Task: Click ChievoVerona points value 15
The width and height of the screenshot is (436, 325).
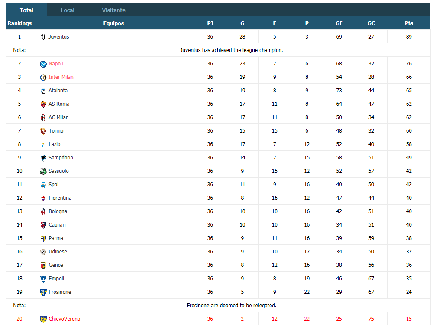Action: pyautogui.click(x=409, y=319)
